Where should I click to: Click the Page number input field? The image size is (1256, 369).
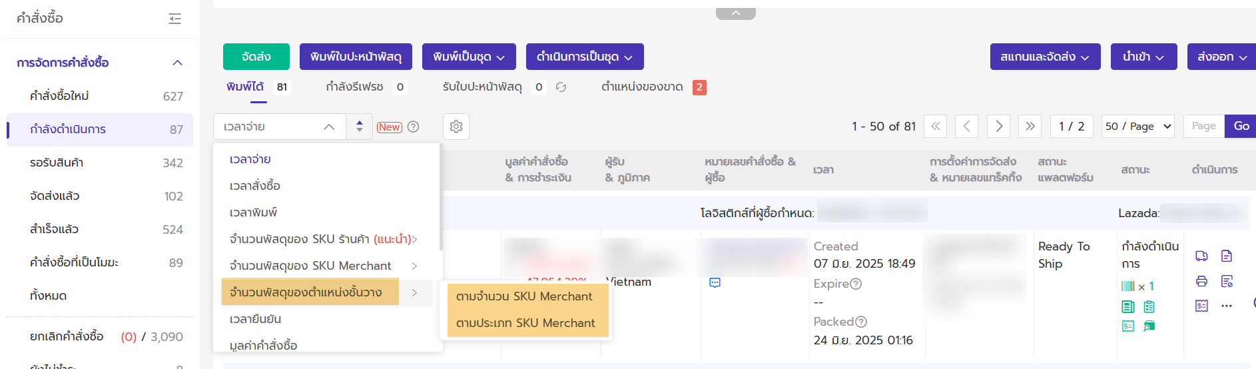click(1203, 126)
